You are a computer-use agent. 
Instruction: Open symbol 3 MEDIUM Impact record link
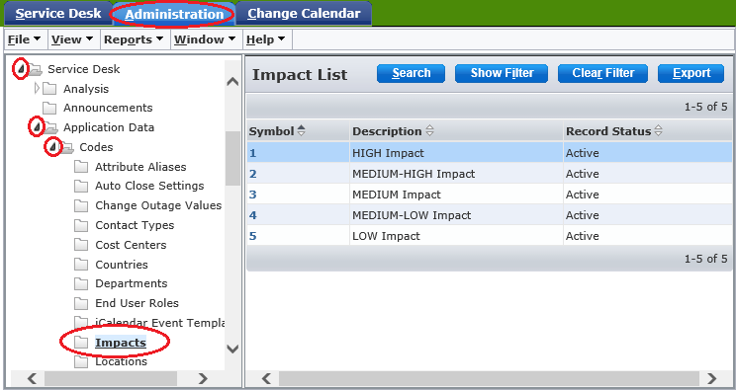click(x=253, y=195)
